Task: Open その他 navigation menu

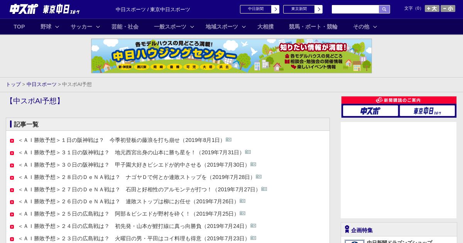Action: (361, 27)
